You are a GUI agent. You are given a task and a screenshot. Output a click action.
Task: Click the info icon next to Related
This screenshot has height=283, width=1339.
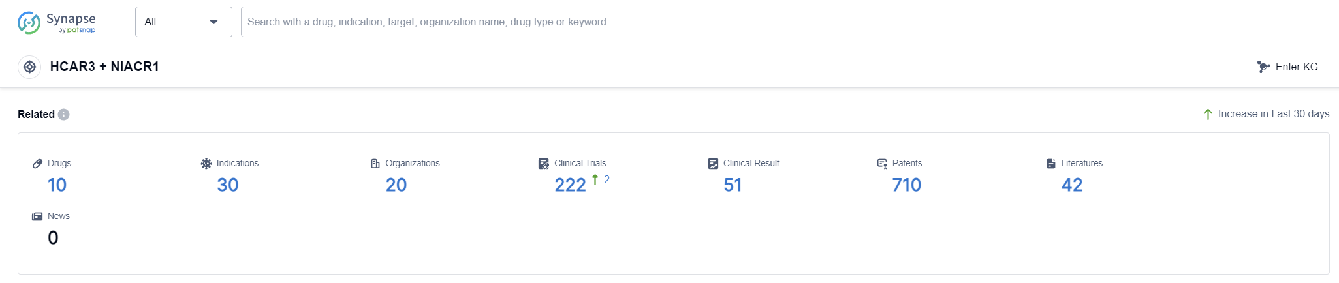[x=63, y=114]
